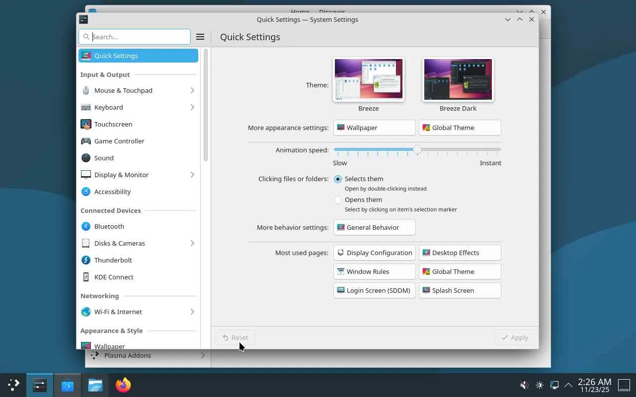Open Global Theme from More appearance settings
636x397 pixels.
(460, 128)
